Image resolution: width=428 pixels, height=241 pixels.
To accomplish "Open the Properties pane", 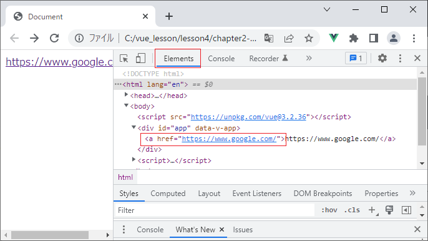I will [381, 194].
